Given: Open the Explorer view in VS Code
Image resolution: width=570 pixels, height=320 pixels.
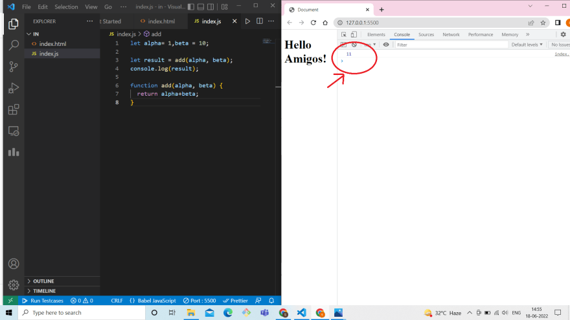Looking at the screenshot, I should [x=14, y=24].
